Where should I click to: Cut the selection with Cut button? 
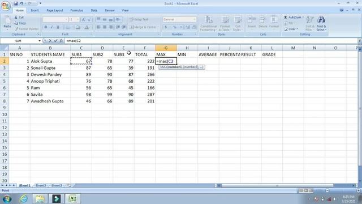pos(19,18)
